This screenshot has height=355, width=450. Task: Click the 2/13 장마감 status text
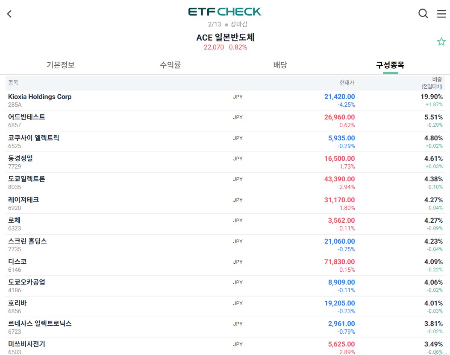[228, 24]
